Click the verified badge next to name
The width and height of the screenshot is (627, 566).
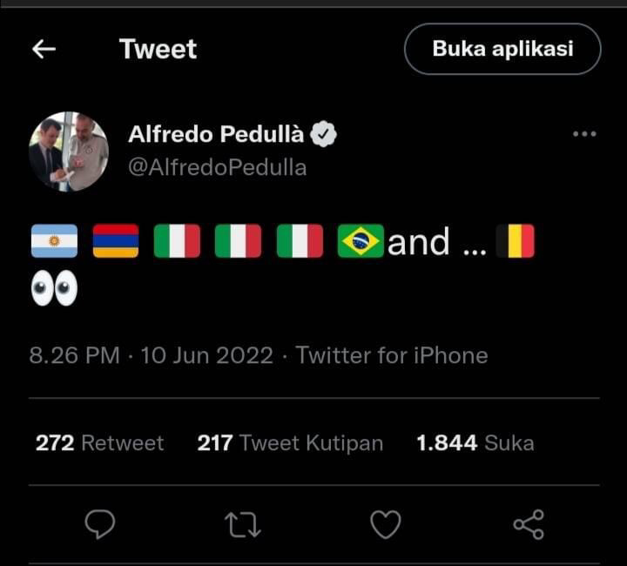[324, 134]
